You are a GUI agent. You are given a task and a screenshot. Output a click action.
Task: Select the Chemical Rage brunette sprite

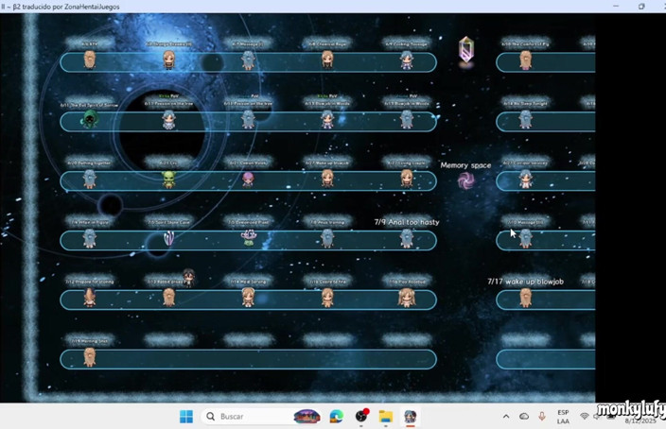pos(327,60)
